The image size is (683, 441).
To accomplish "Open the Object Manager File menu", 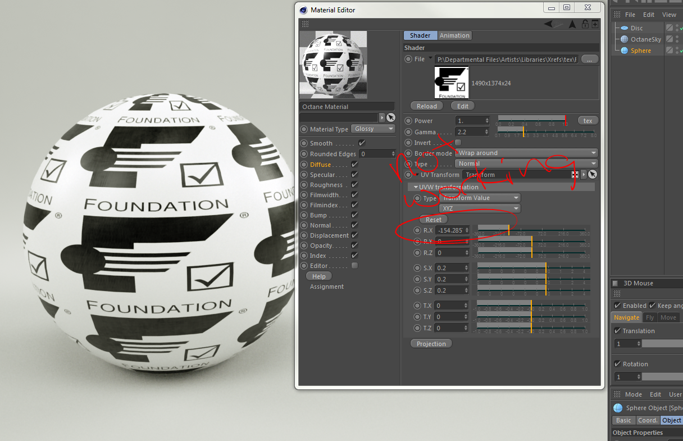I will (x=630, y=15).
